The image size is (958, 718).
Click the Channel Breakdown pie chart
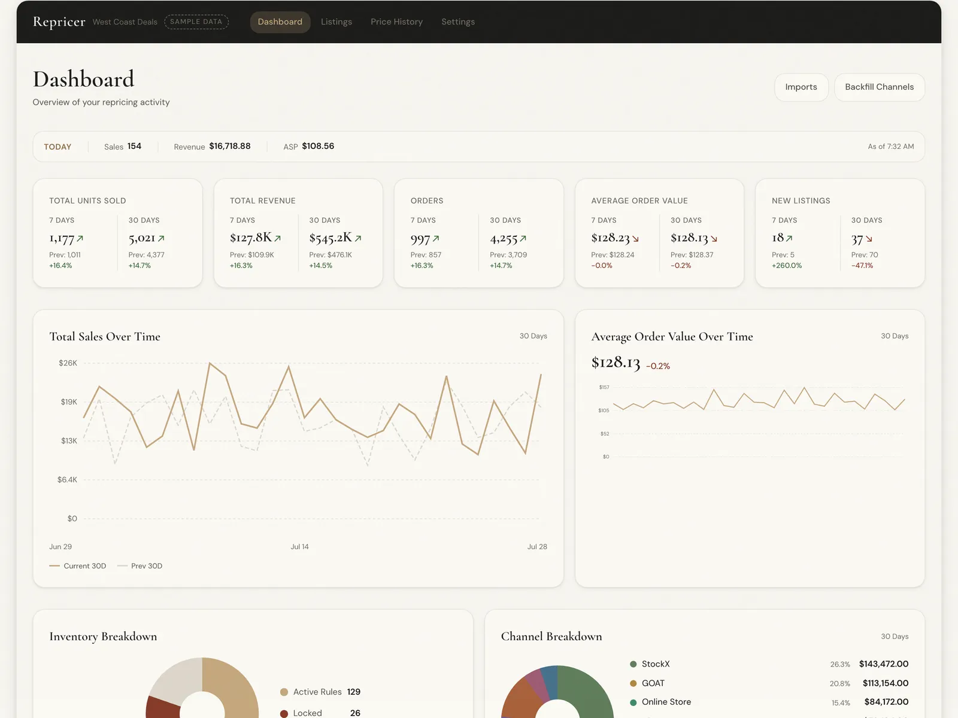point(557,692)
